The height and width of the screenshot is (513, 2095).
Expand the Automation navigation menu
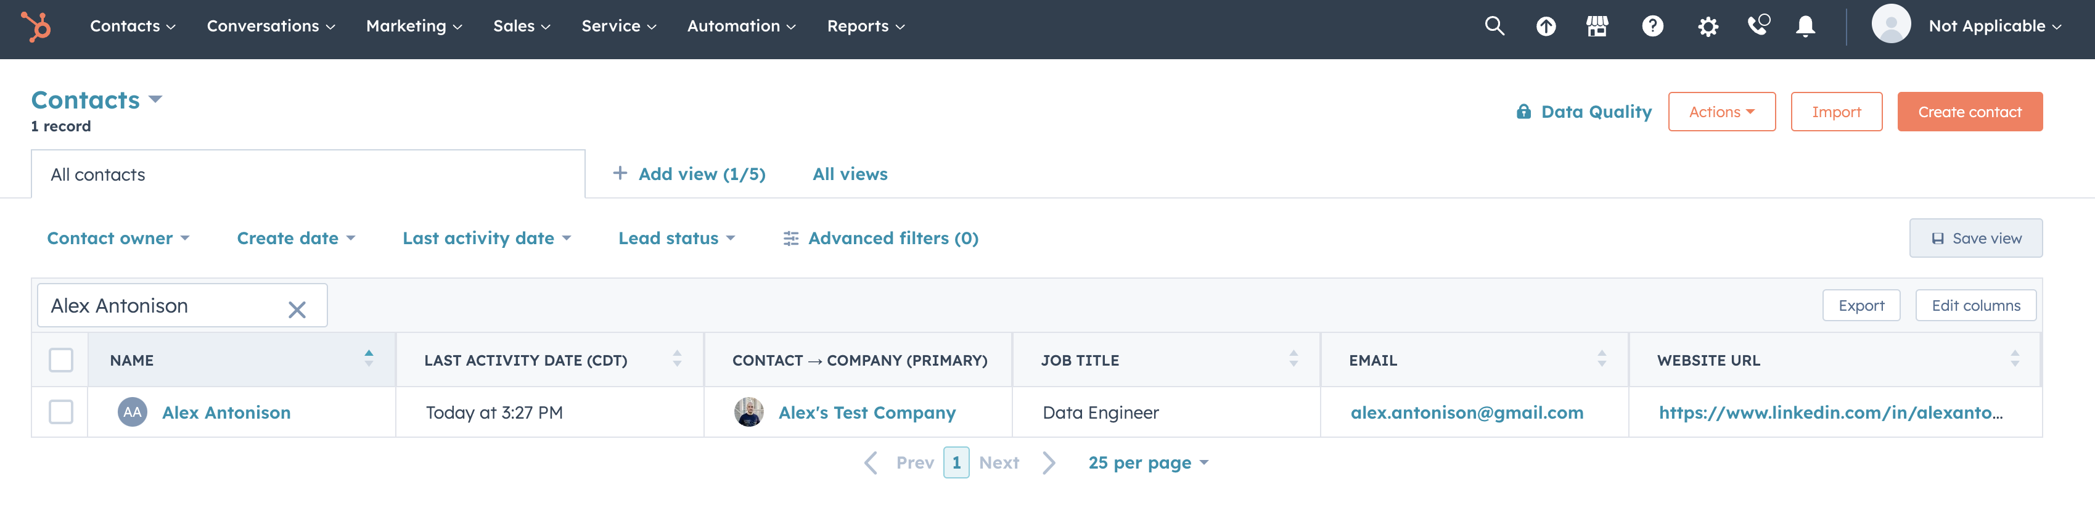coord(741,26)
